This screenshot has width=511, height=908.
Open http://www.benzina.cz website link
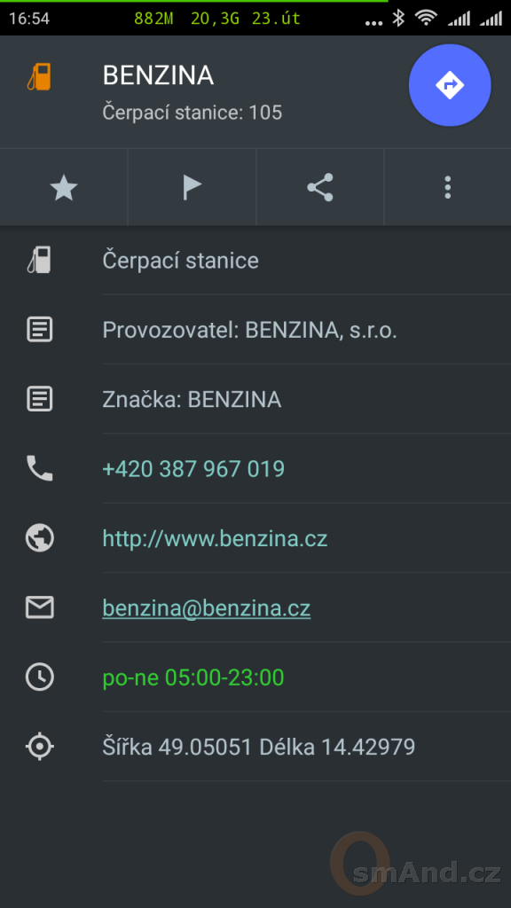215,538
